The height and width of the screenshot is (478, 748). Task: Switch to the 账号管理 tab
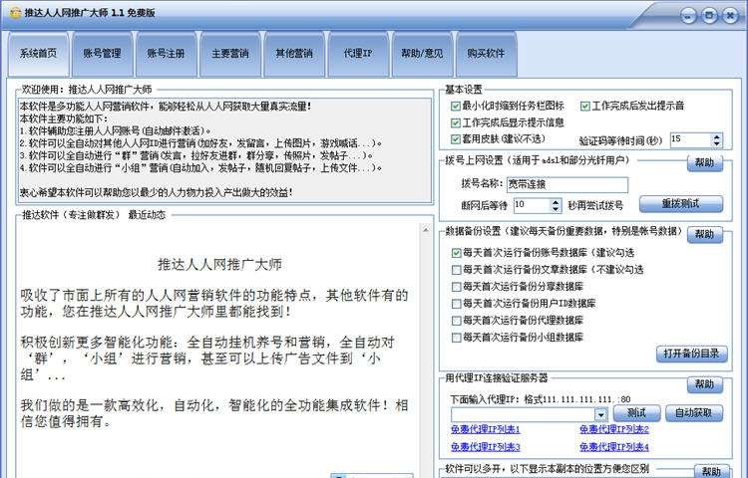click(x=102, y=54)
